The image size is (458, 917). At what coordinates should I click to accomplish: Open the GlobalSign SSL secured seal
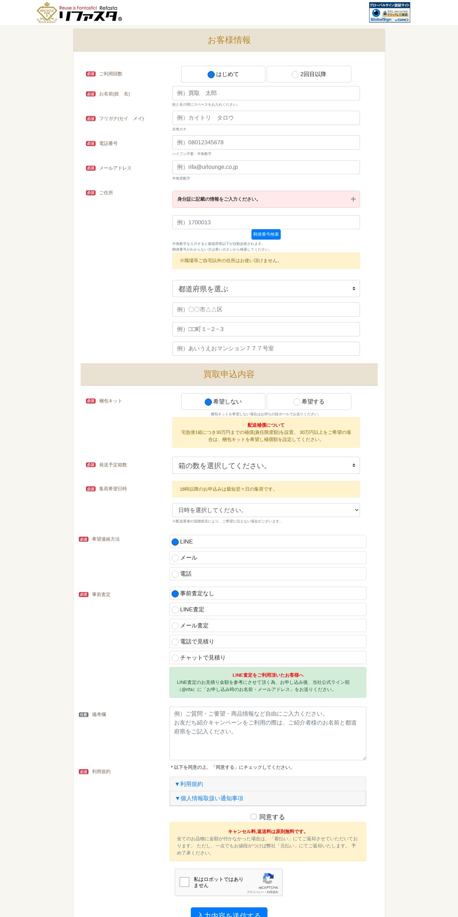coord(390,12)
